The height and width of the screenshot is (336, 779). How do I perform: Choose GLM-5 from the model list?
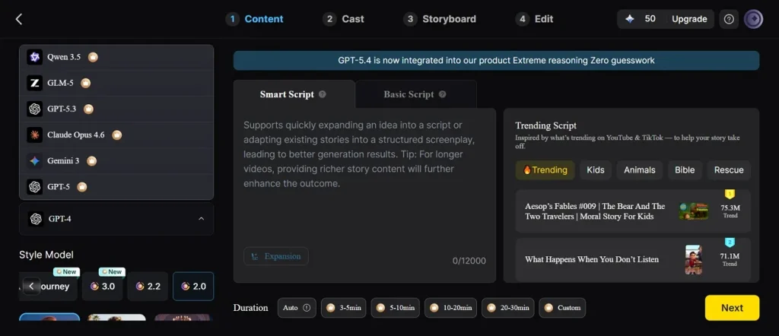[116, 83]
